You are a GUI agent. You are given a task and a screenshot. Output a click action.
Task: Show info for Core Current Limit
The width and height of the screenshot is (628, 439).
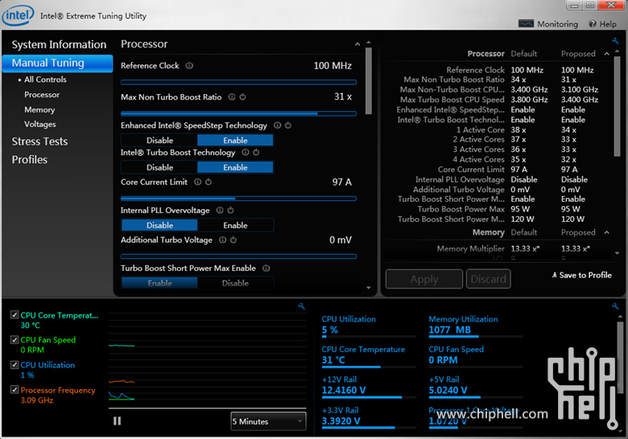click(x=197, y=182)
